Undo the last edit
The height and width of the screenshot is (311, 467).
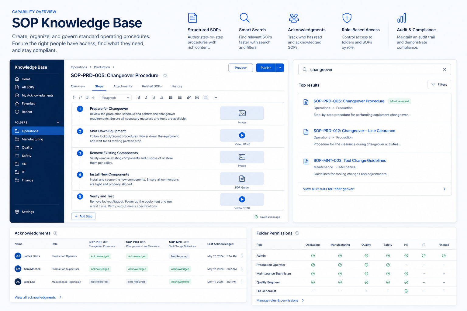74,97
